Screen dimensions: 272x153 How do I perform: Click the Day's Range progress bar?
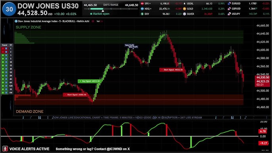coord(111,9)
